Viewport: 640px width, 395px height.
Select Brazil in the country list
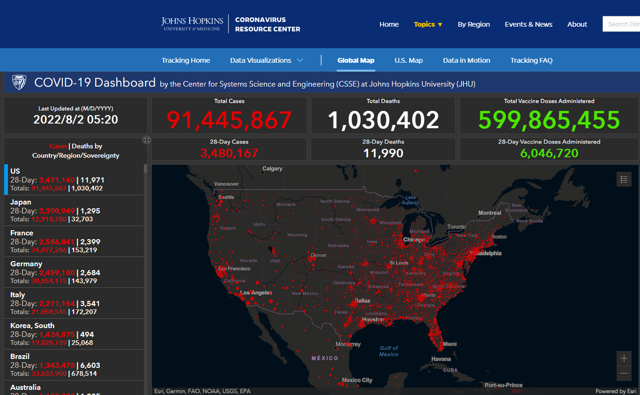pos(74,365)
